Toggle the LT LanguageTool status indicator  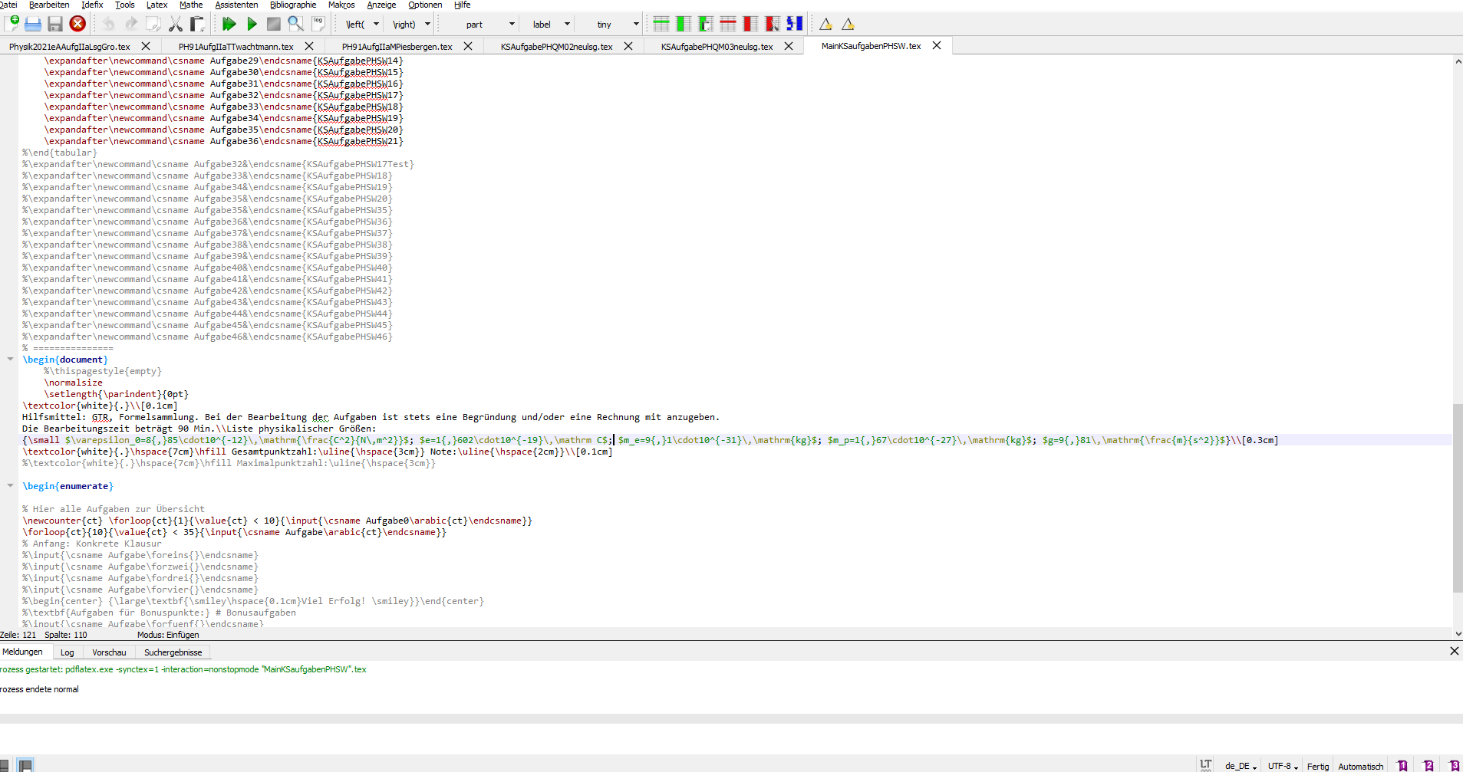(1205, 766)
